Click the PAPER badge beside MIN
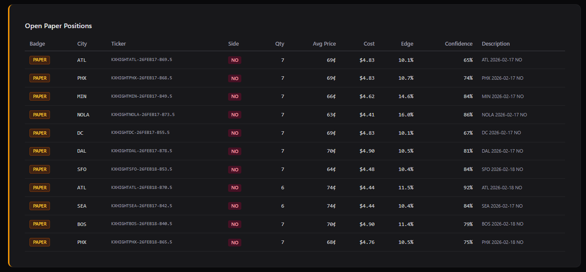This screenshot has height=272, width=586. tap(39, 96)
